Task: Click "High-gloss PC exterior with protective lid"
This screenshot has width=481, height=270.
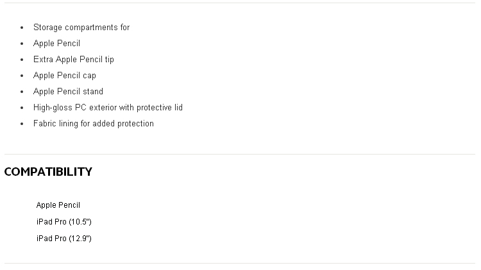Action: click(108, 107)
